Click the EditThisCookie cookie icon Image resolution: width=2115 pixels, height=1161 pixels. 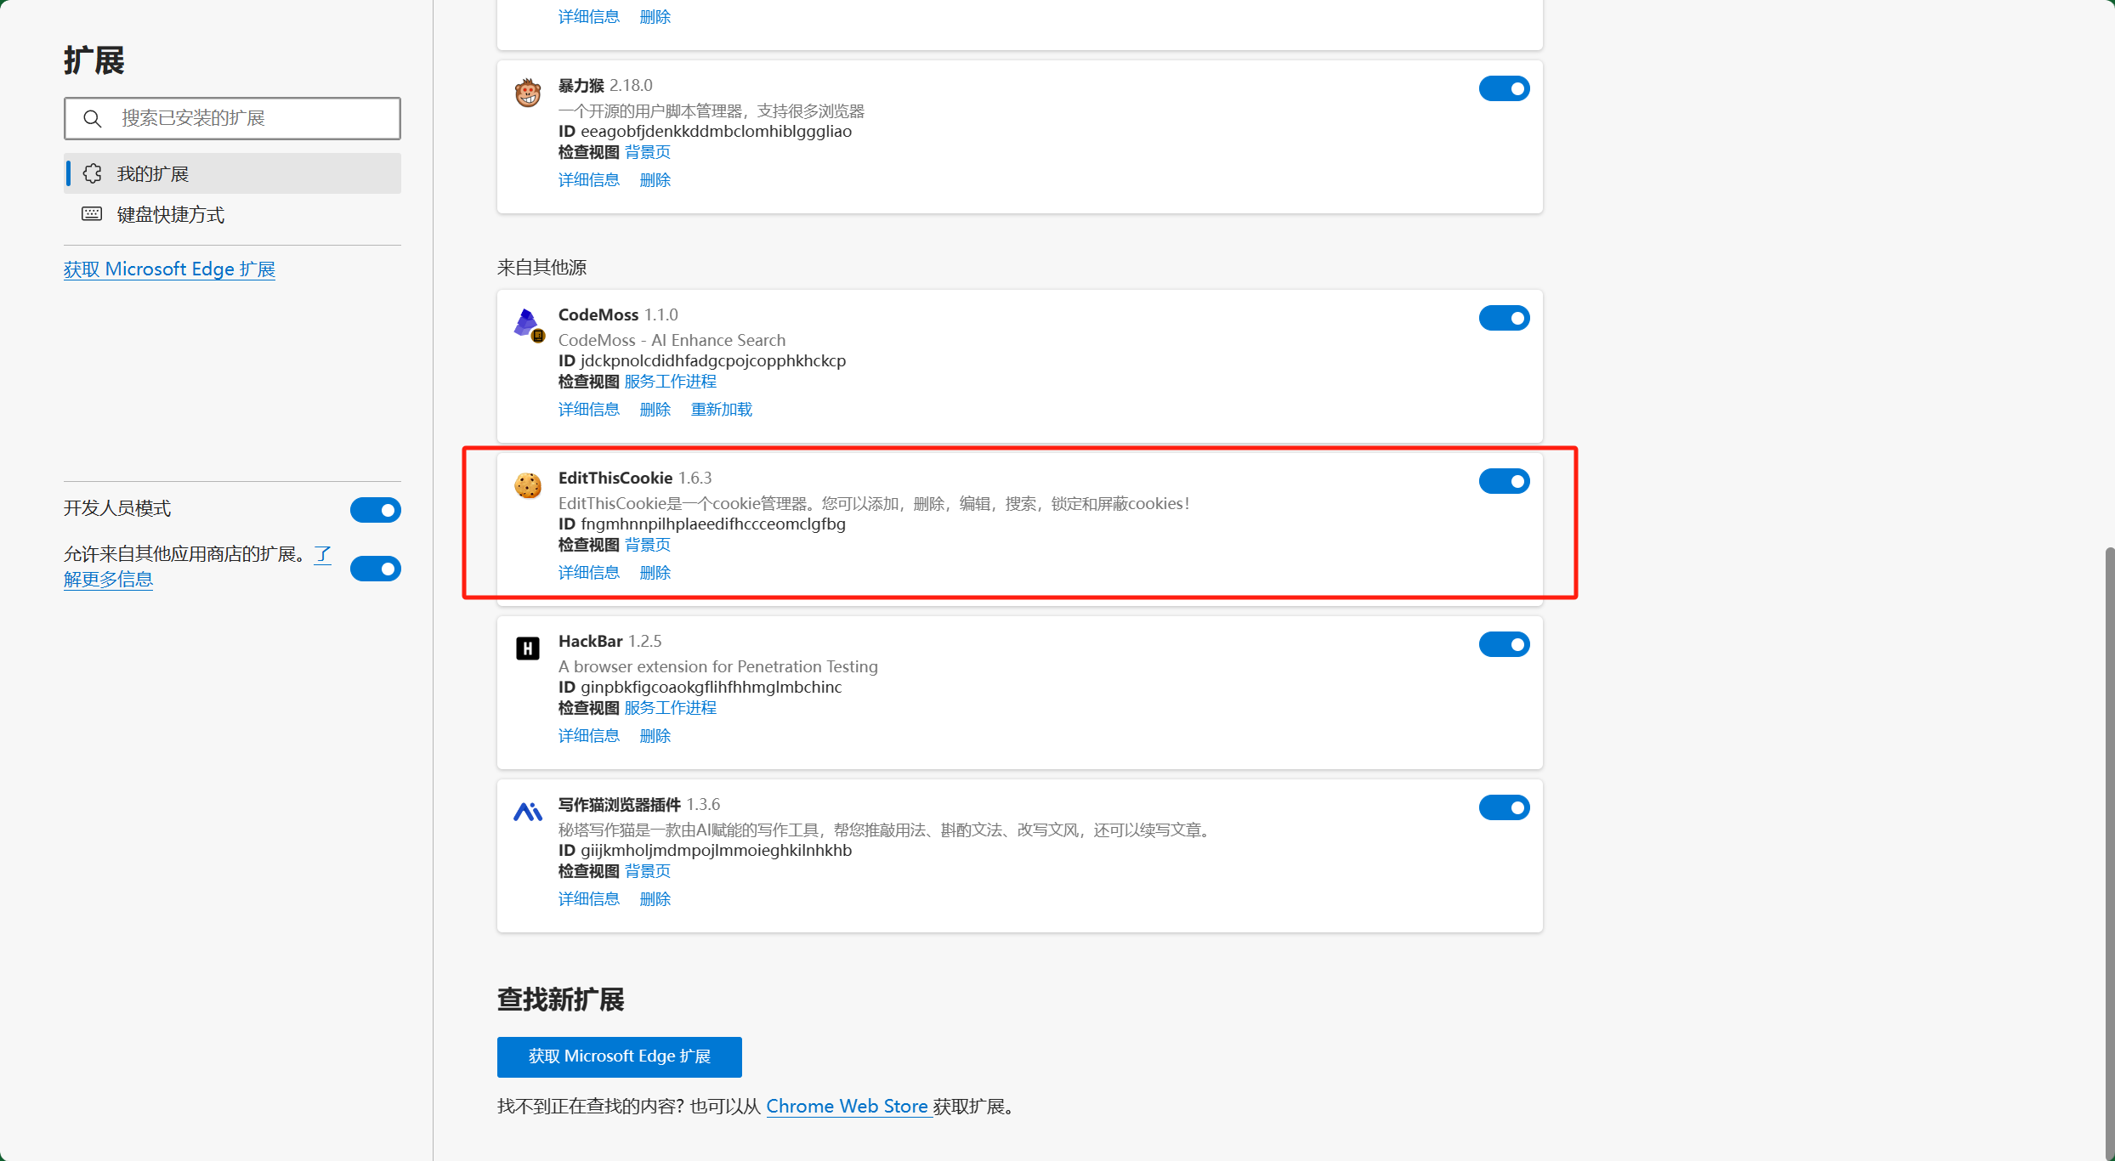pos(528,485)
